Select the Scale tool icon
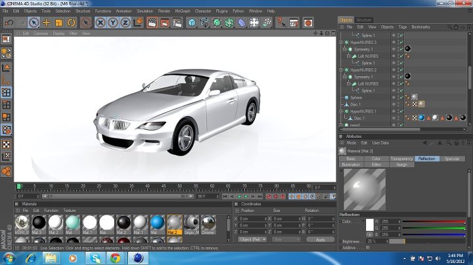Screen dimensions: 473x265 click(59, 22)
